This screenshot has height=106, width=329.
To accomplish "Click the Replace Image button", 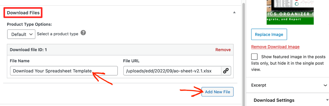I will coord(269,34).
